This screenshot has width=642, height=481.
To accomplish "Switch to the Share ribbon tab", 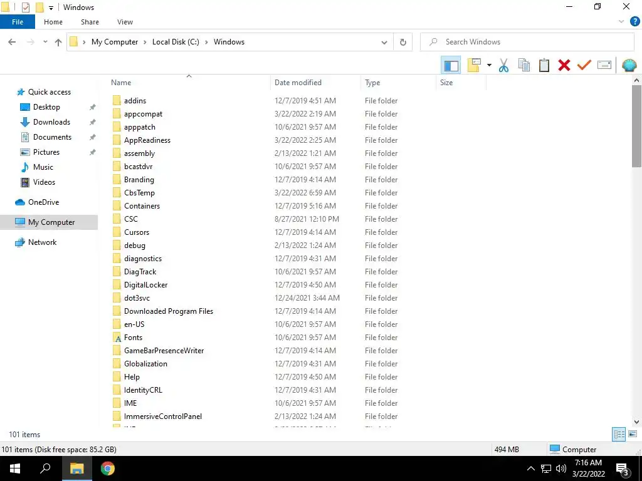I will click(90, 22).
